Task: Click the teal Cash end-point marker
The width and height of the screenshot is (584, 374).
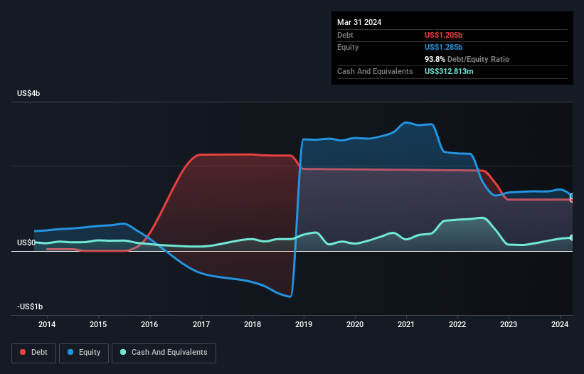Action: point(572,237)
